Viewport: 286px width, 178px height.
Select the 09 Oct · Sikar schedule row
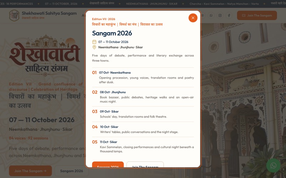point(143,114)
